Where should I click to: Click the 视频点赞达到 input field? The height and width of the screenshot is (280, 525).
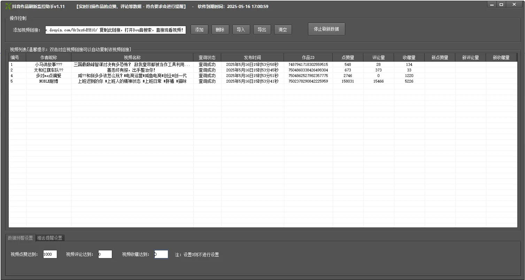tap(50, 254)
